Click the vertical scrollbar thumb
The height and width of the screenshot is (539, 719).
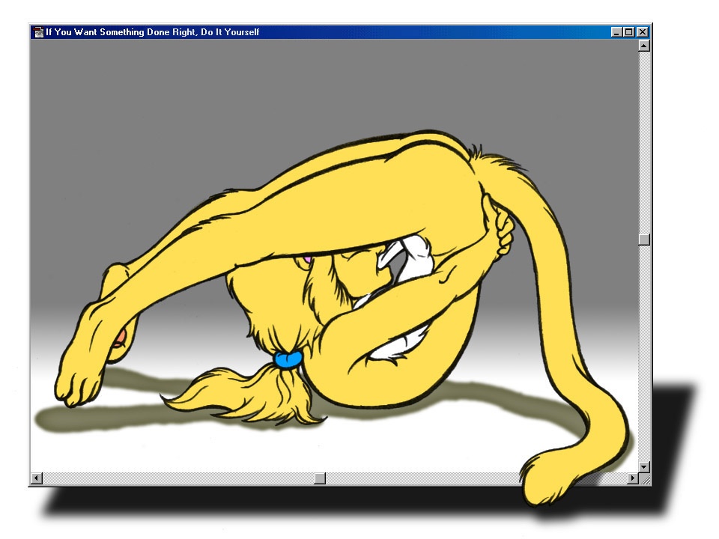644,240
